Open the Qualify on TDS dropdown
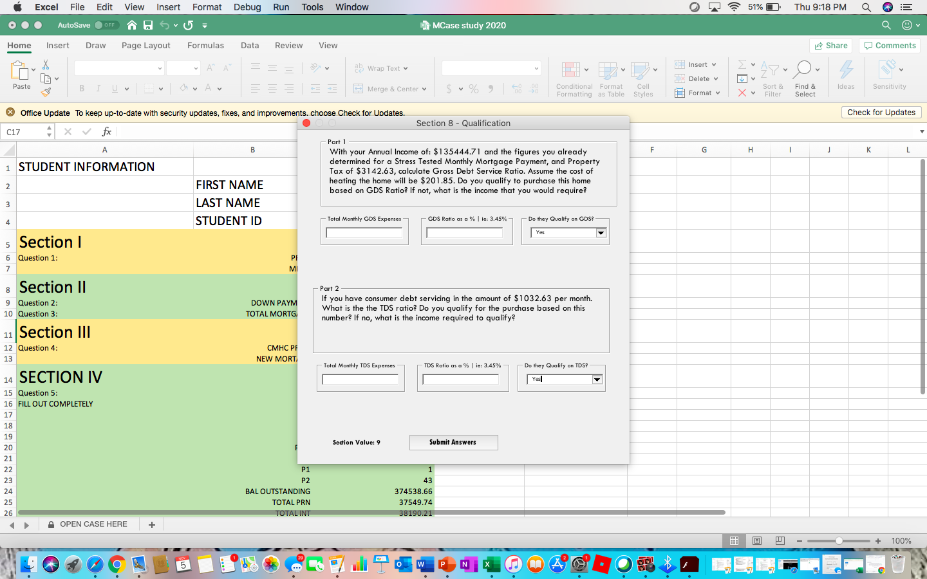Viewport: 927px width, 579px height. (597, 380)
